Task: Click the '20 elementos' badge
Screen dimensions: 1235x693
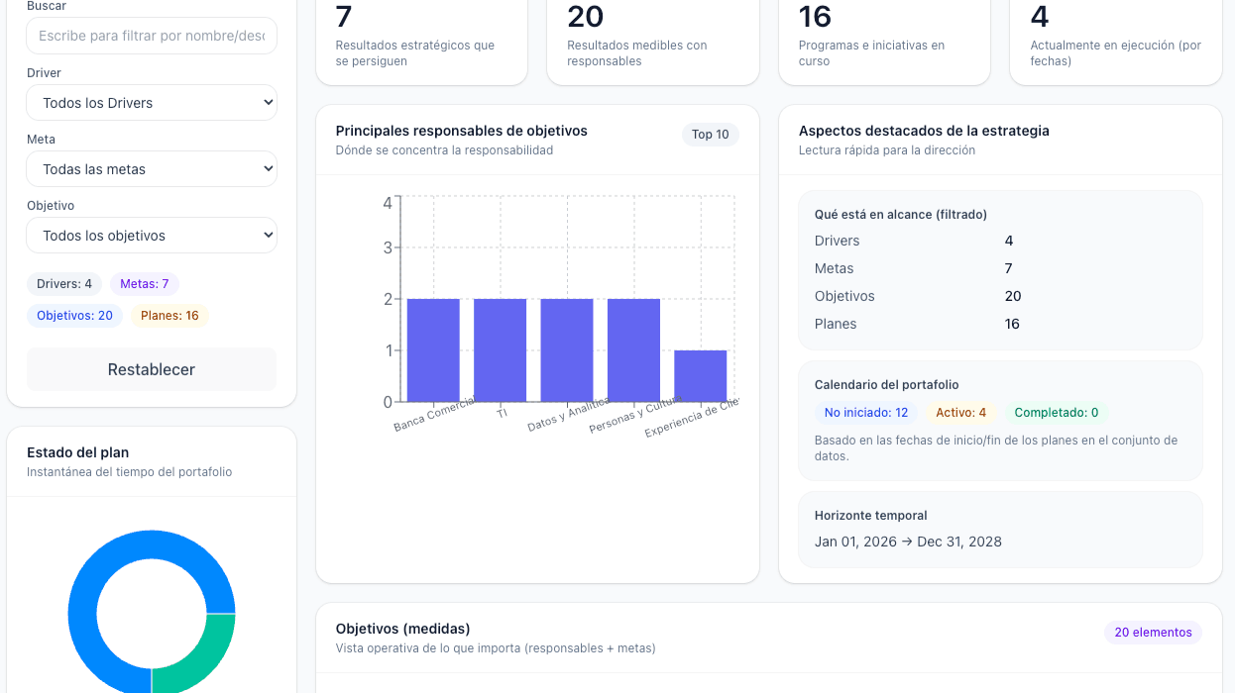Action: pyautogui.click(x=1153, y=632)
